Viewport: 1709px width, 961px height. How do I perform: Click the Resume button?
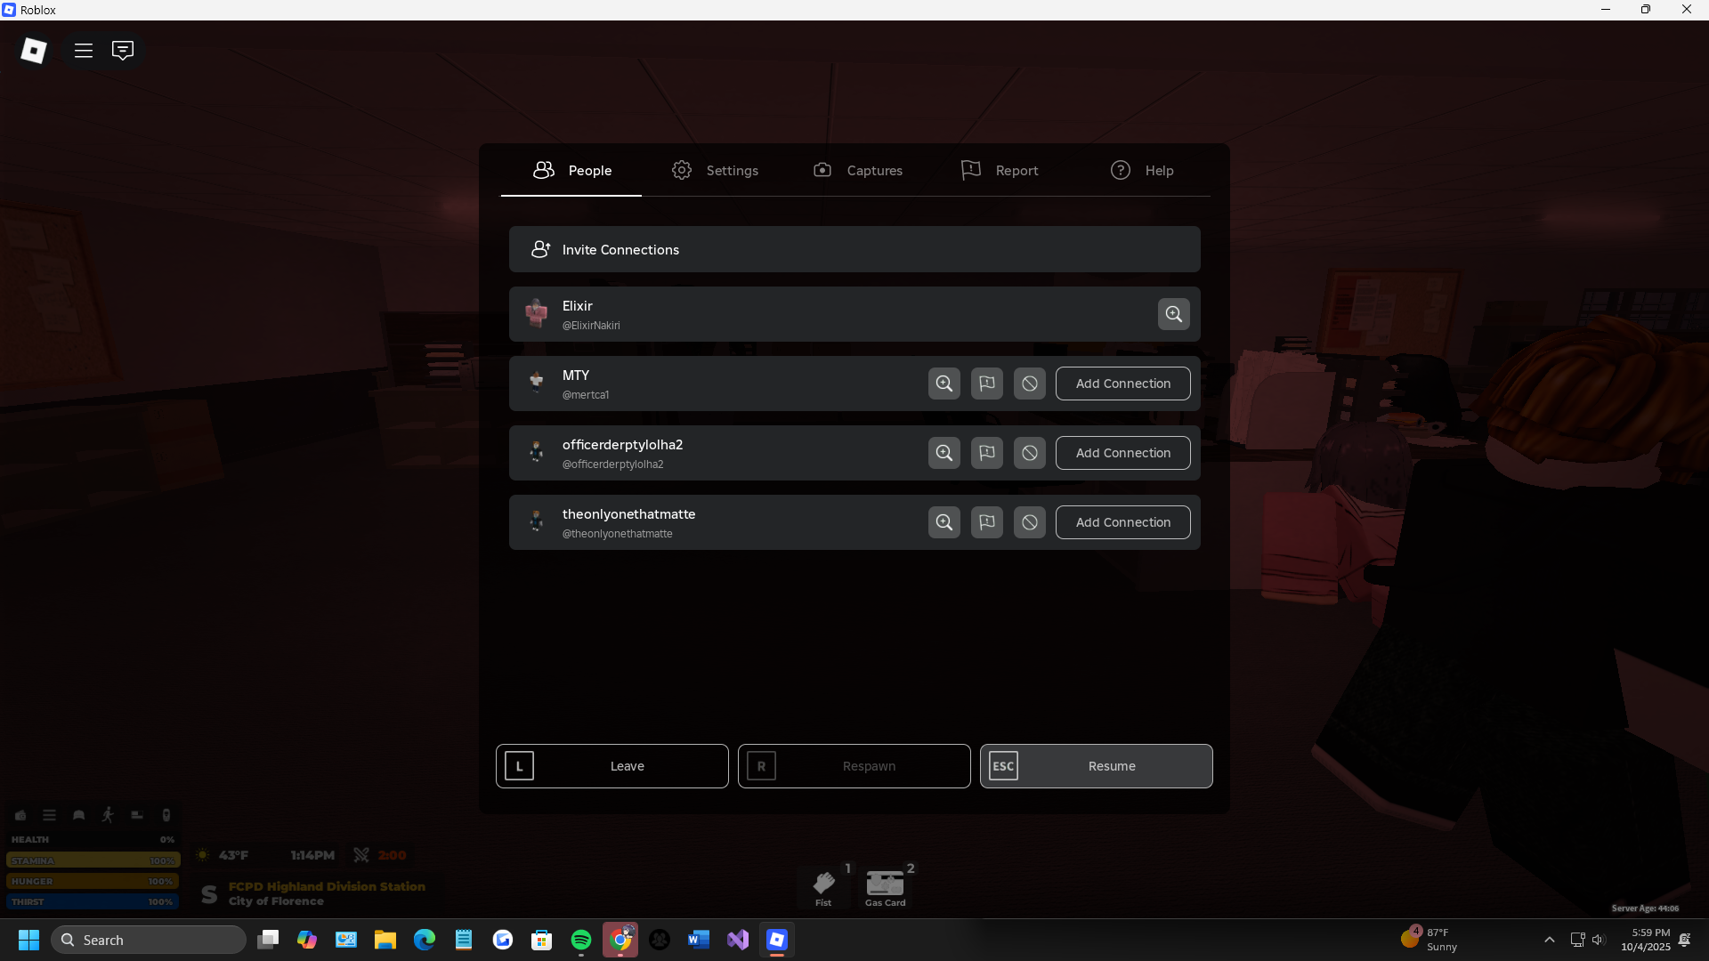coord(1096,766)
